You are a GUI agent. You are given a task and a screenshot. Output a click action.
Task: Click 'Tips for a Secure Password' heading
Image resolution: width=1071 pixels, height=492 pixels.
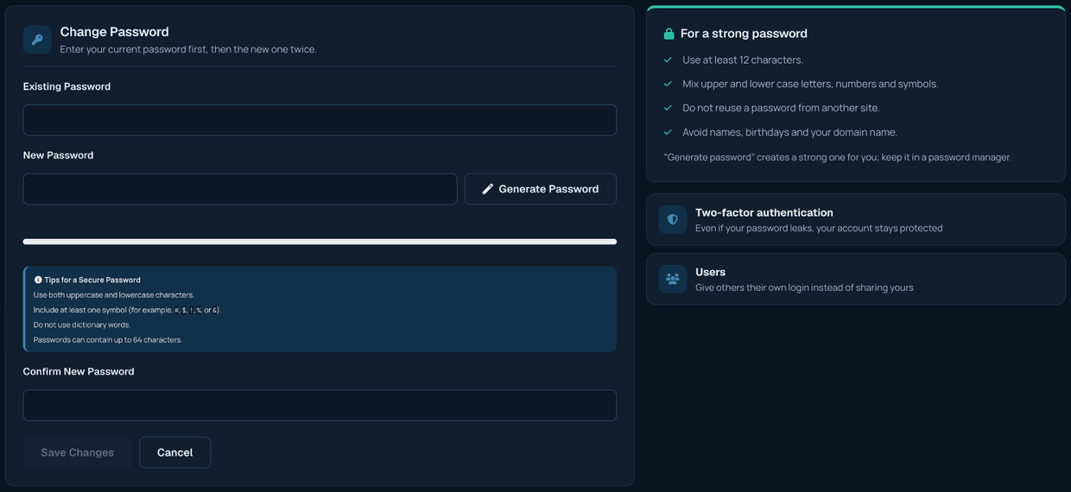[x=92, y=280]
